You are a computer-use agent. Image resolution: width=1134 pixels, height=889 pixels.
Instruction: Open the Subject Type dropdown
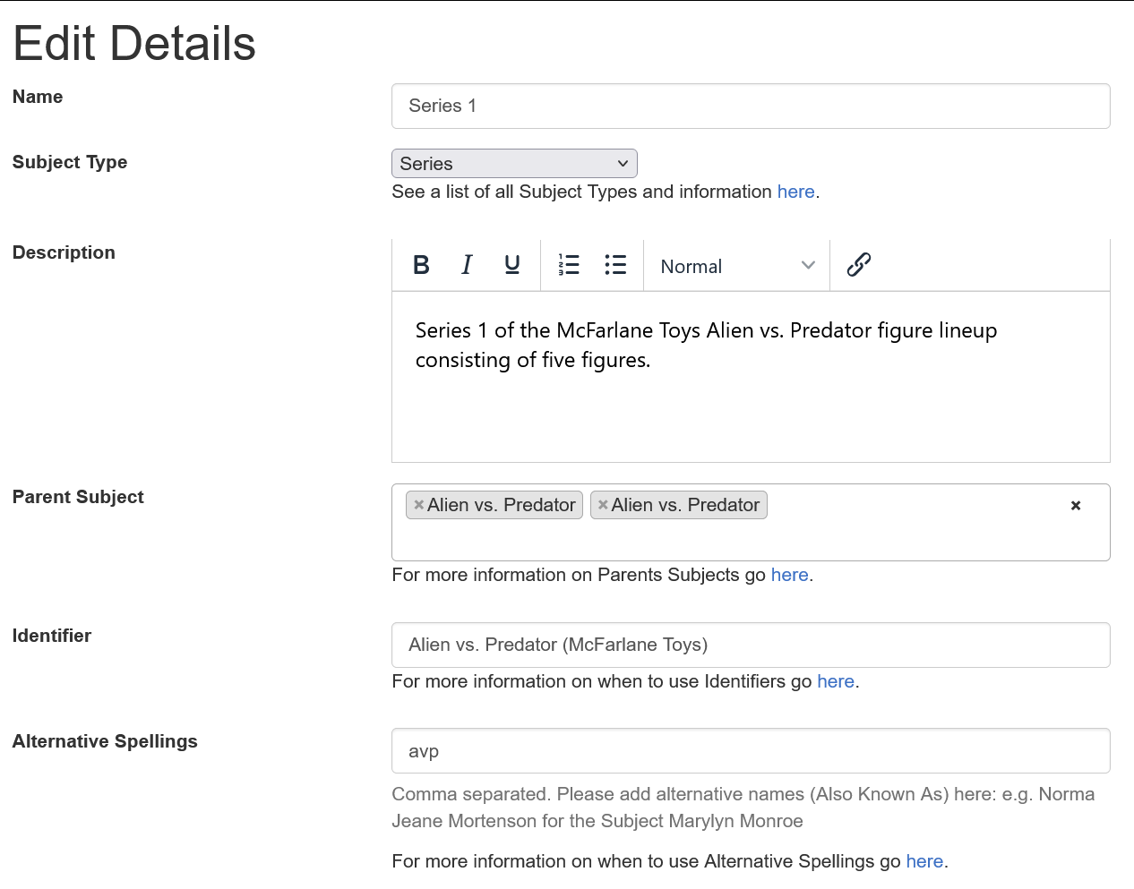coord(514,164)
